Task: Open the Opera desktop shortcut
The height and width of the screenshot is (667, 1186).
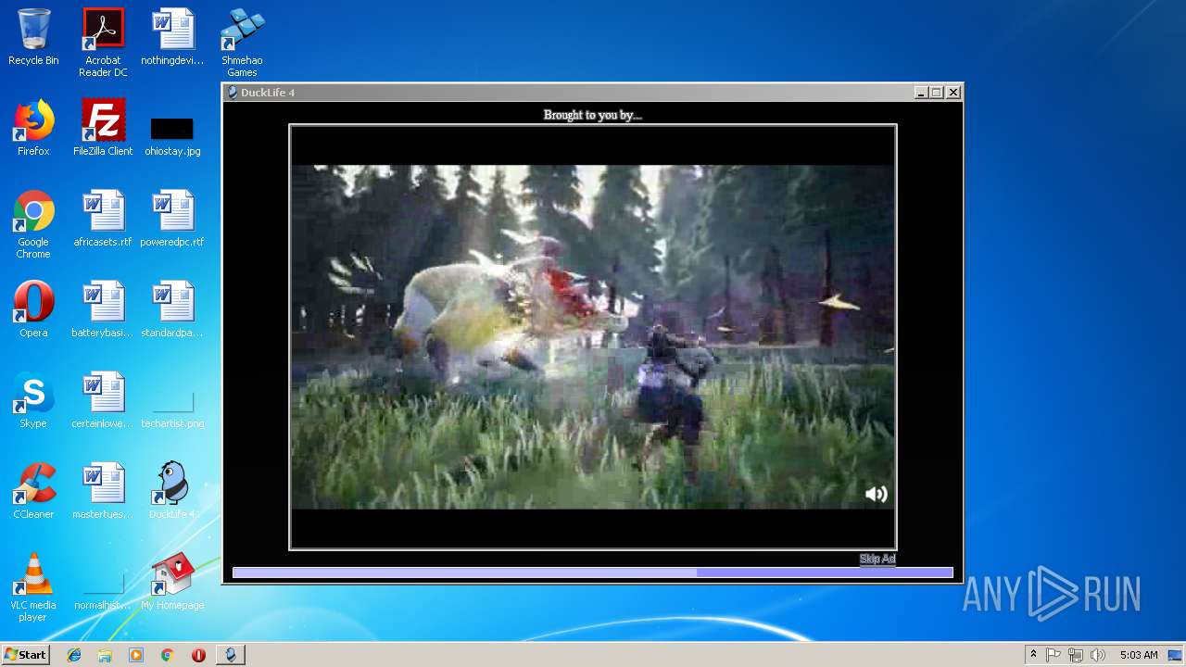Action: (33, 309)
